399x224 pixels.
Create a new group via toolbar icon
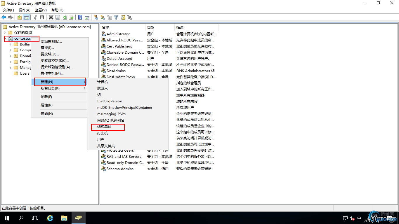click(x=103, y=17)
